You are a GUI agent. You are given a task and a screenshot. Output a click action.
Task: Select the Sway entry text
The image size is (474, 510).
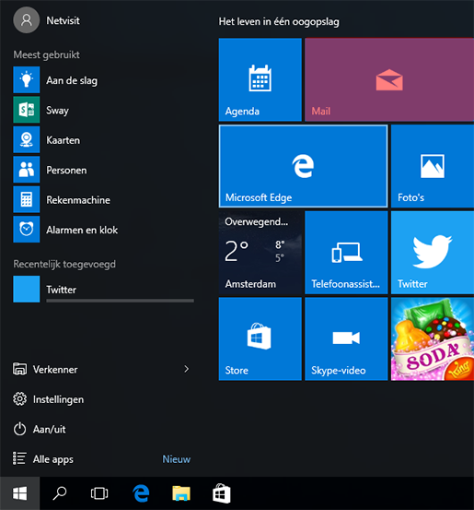pyautogui.click(x=57, y=111)
